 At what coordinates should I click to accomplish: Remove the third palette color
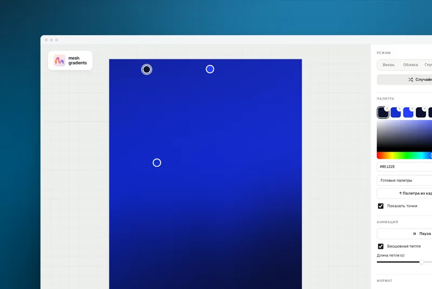click(x=412, y=108)
